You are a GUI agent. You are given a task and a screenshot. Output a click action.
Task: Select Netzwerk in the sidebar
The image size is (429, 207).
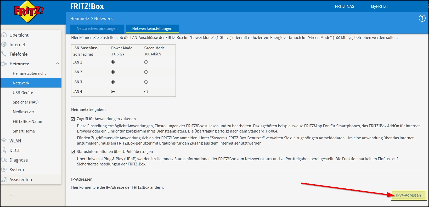point(31,83)
